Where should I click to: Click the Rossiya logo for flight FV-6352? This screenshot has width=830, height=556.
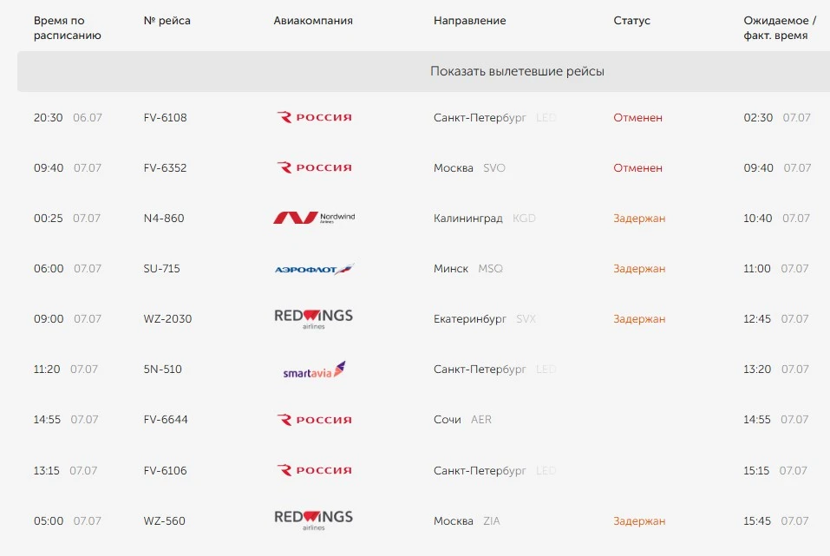(x=315, y=167)
